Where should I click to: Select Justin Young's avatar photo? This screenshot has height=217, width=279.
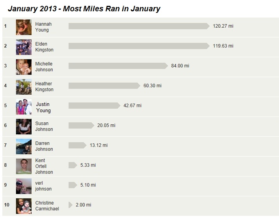tap(24, 107)
